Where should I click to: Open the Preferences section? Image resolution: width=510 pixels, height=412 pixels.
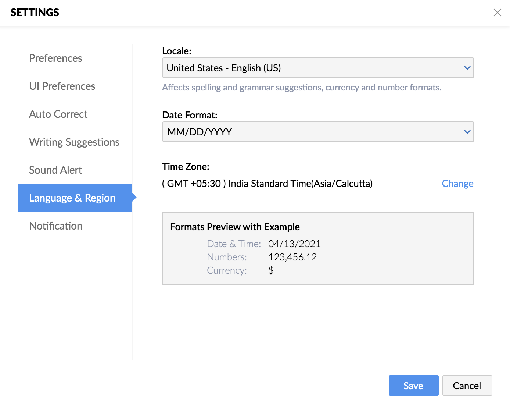click(56, 58)
